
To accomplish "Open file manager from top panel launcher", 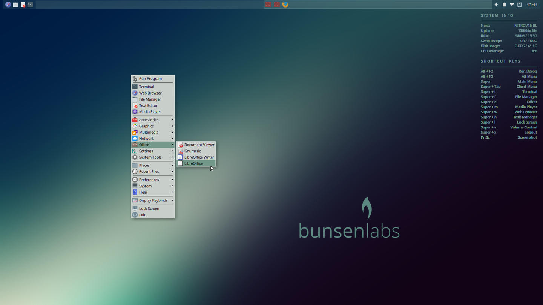I will click(x=15, y=5).
